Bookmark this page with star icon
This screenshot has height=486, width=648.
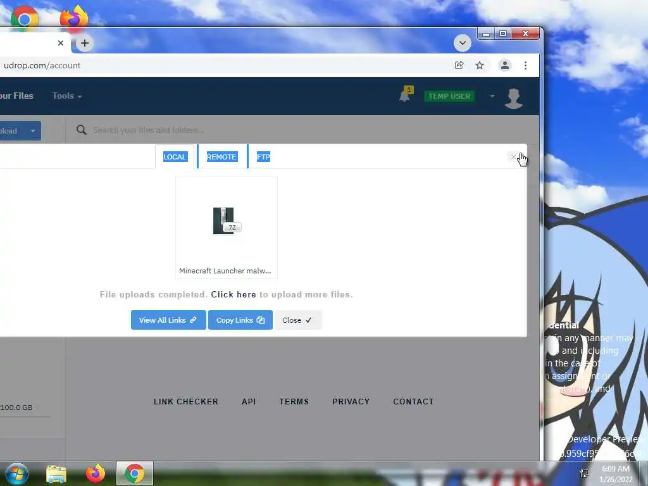480,65
